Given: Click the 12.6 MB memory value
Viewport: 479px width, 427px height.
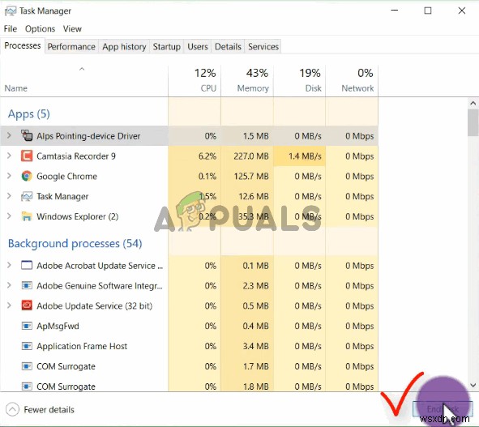Looking at the screenshot, I should [254, 196].
